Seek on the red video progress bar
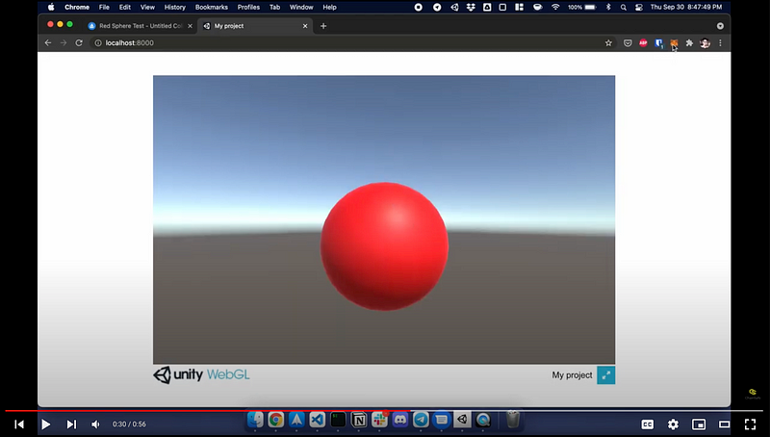 [289, 410]
